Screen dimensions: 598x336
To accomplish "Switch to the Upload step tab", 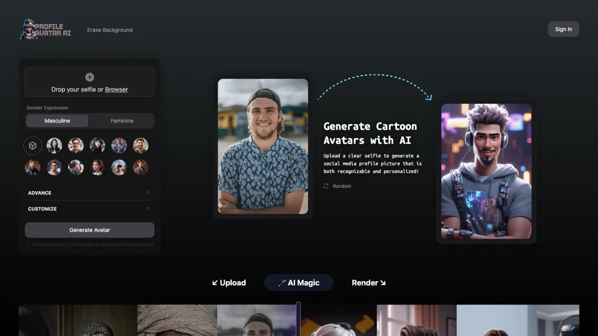I will (x=229, y=283).
